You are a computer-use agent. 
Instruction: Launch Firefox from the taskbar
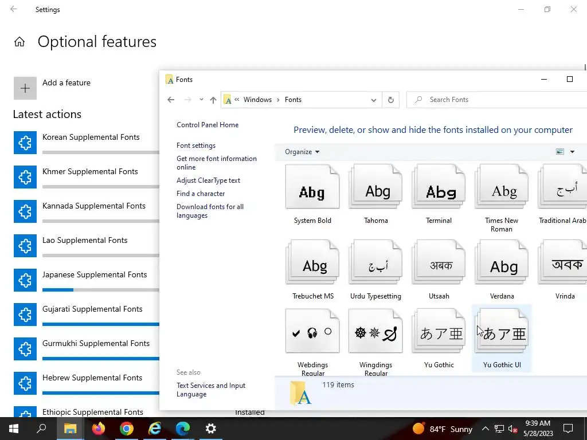point(99,429)
